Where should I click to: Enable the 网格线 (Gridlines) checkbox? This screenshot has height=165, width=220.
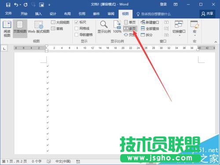pos(76,28)
